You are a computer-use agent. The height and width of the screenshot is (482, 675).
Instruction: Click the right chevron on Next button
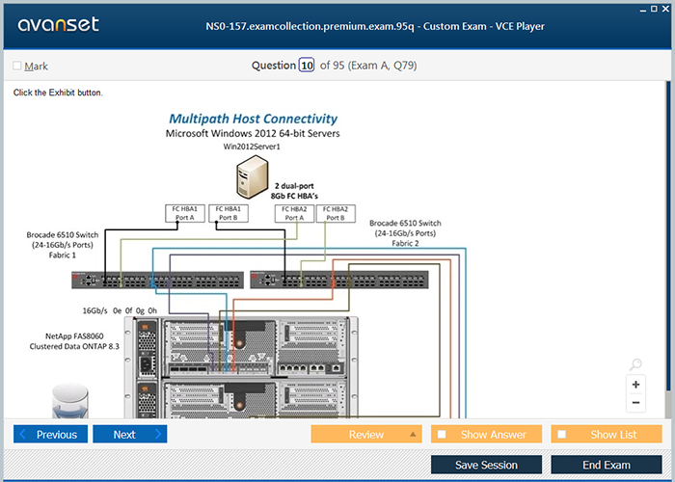158,434
